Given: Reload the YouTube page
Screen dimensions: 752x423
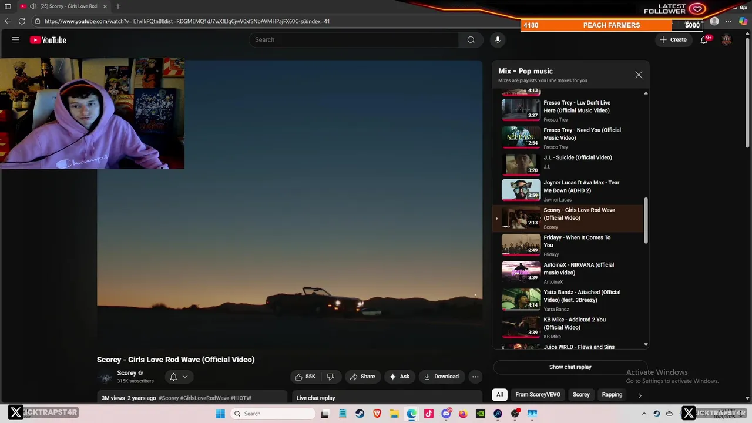Looking at the screenshot, I should tap(22, 21).
